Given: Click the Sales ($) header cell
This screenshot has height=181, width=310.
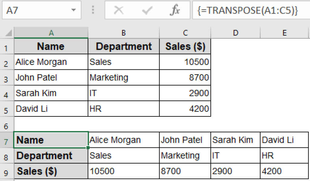Looking at the screenshot, I should (x=185, y=46).
